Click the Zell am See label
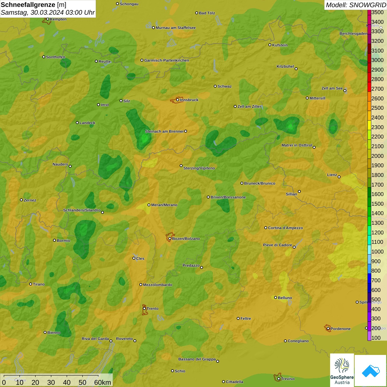The height and width of the screenshot is (387, 387). click(332, 88)
